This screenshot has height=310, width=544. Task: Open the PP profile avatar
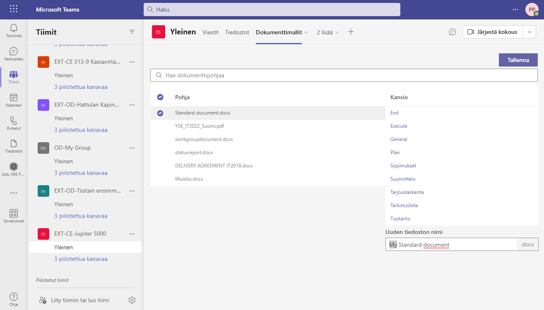532,10
